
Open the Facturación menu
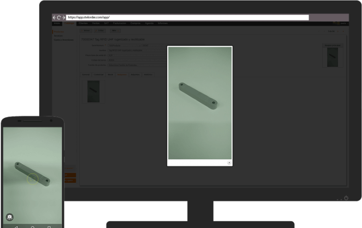[x=119, y=23]
